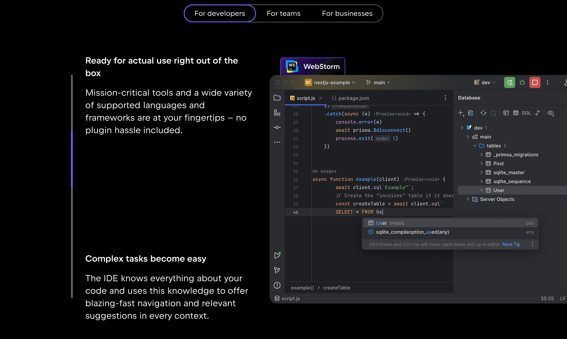Click the green Rerun icon
The width and height of the screenshot is (567, 339).
tap(509, 83)
